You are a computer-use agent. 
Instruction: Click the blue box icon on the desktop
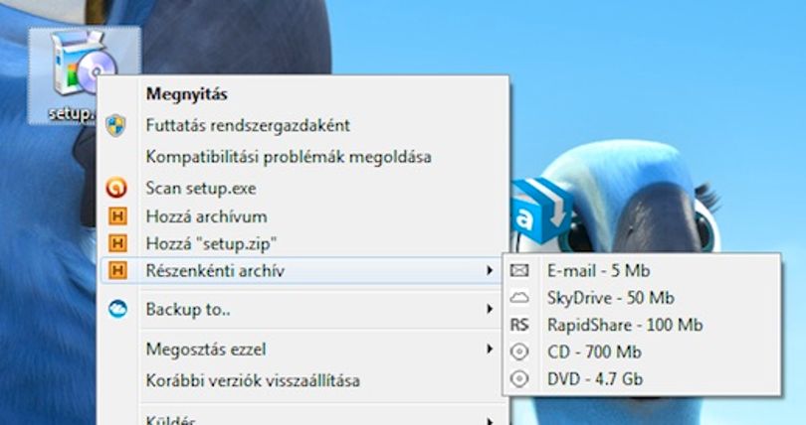[540, 211]
